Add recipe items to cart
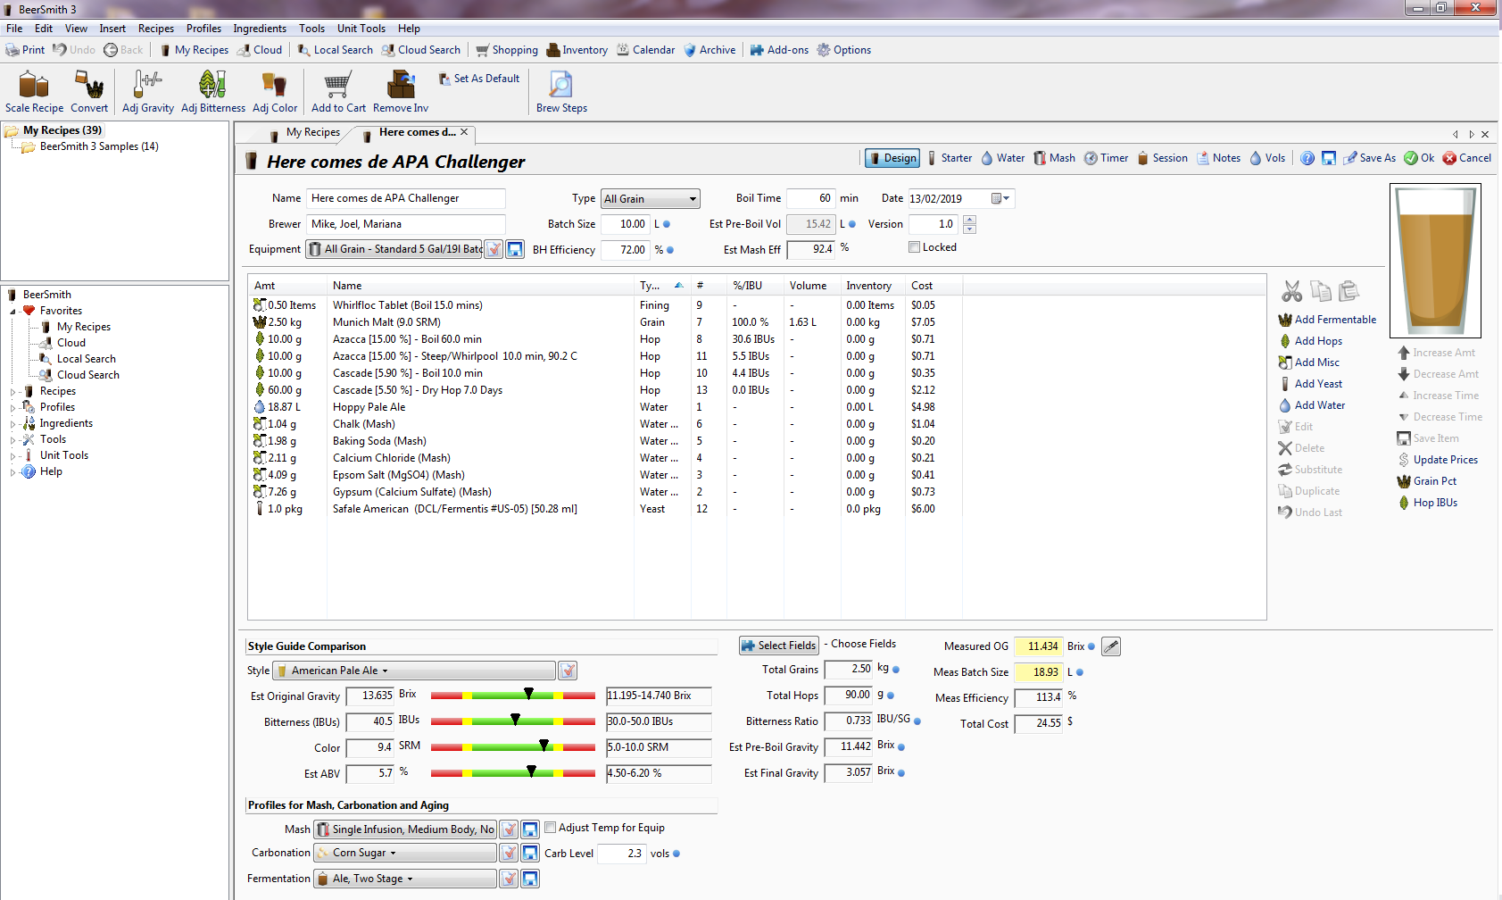 pos(337,89)
